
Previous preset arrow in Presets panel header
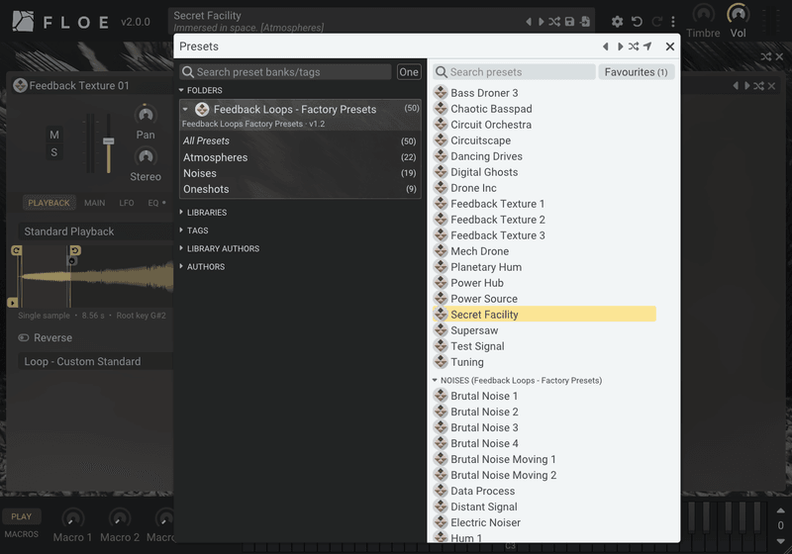tap(605, 46)
